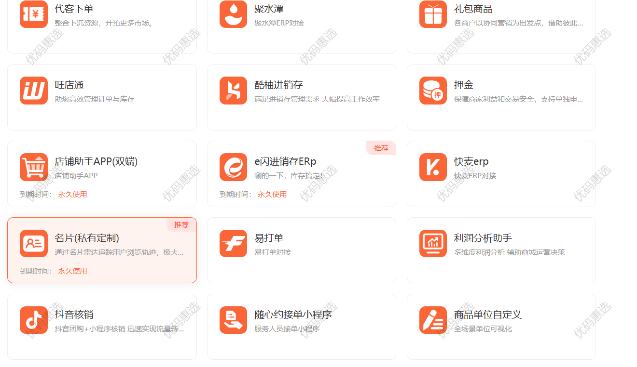Click the 商品单位自定义 pencil icon

(433, 320)
